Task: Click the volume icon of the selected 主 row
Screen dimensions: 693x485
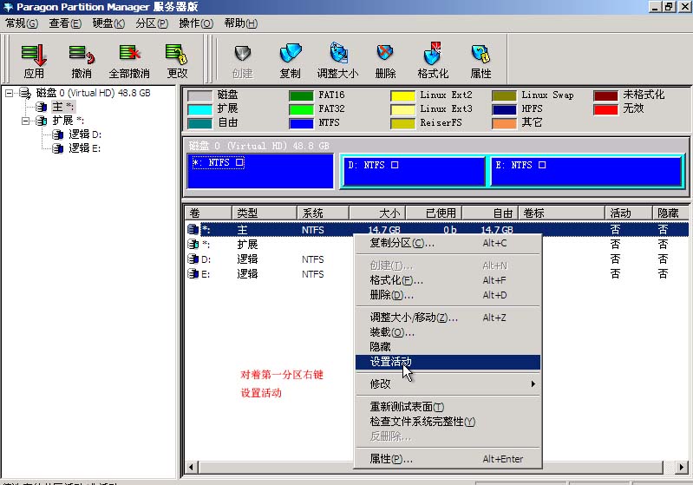Action: point(193,229)
